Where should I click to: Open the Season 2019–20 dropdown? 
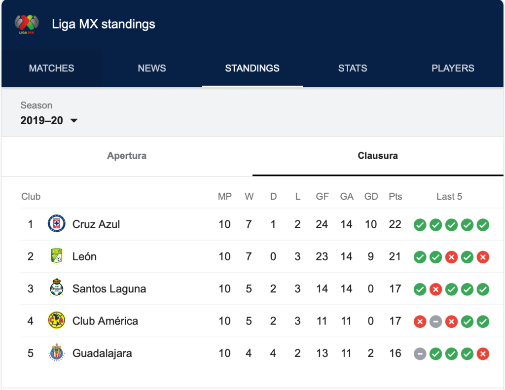(49, 120)
